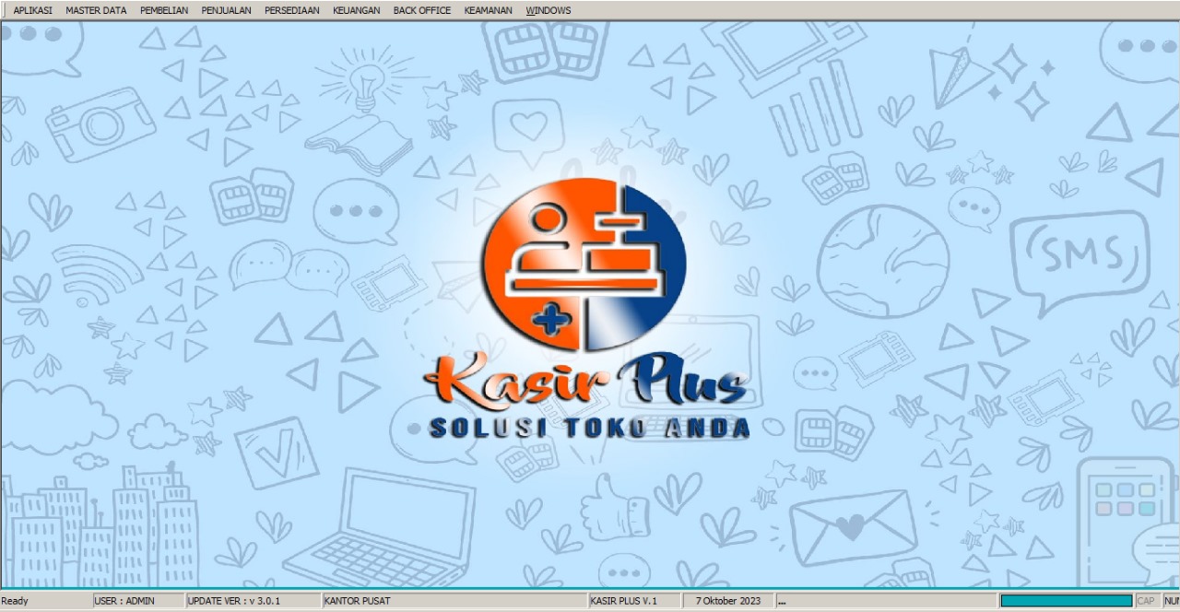Screen dimensions: 1180x612
Task: Open the APLIKASI menu
Action: click(32, 10)
